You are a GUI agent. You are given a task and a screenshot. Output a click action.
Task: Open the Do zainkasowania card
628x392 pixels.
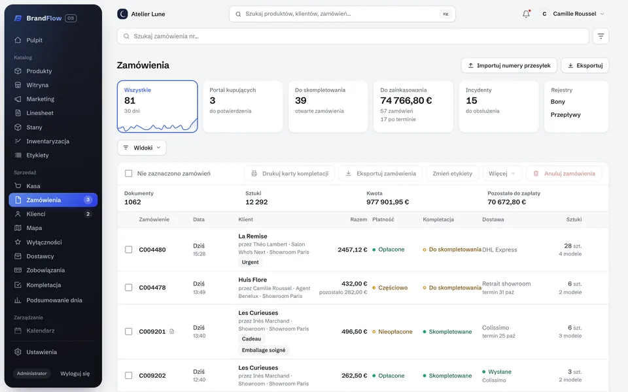click(413, 106)
